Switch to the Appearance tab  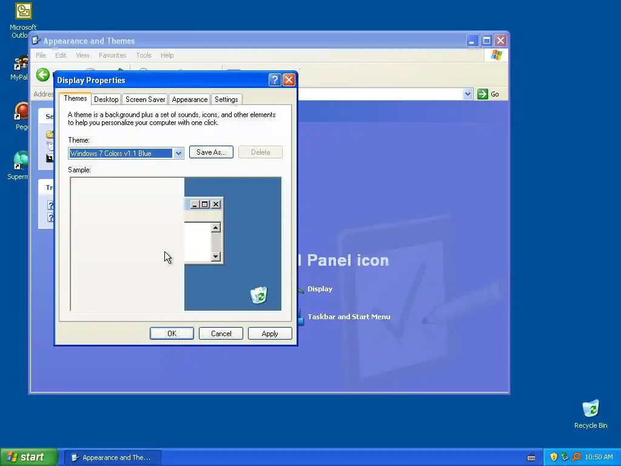point(190,100)
